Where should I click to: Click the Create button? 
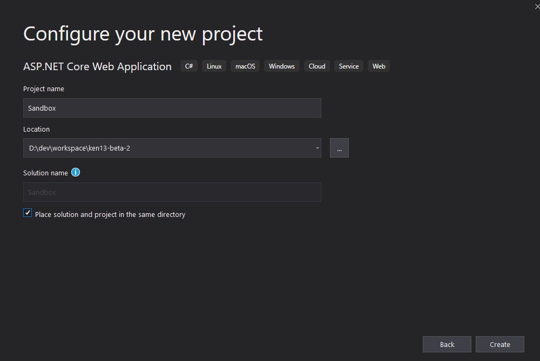tap(500, 344)
